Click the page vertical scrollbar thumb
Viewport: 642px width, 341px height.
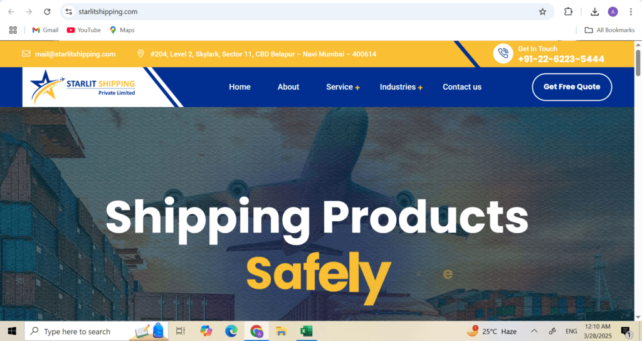click(638, 62)
